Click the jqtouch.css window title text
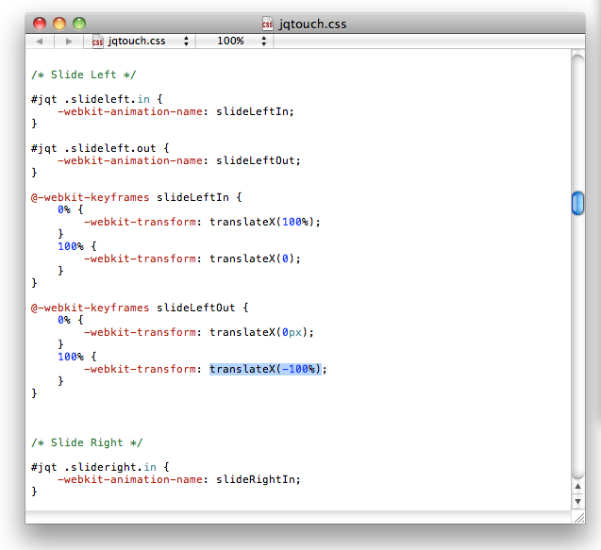The height and width of the screenshot is (550, 601). pyautogui.click(x=312, y=25)
